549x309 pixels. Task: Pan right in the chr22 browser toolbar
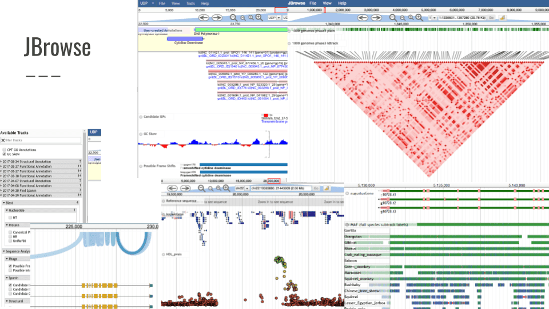point(184,188)
